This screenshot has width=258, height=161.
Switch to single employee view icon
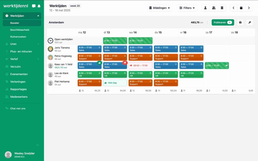point(205,8)
